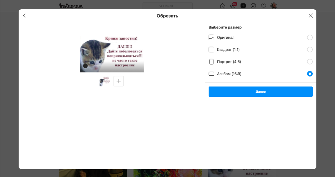Click the new post plus icon
Screen dimensions: 335x177
[243, 6]
